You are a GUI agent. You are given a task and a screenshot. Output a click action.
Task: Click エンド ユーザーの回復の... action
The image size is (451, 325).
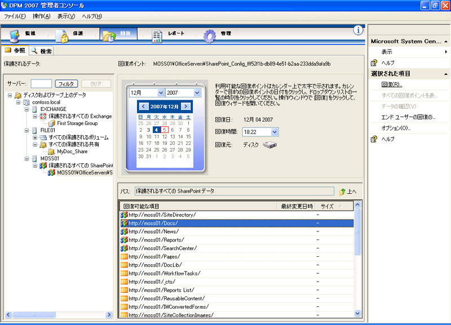[408, 118]
